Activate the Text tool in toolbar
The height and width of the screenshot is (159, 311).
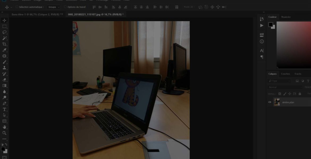click(5, 109)
